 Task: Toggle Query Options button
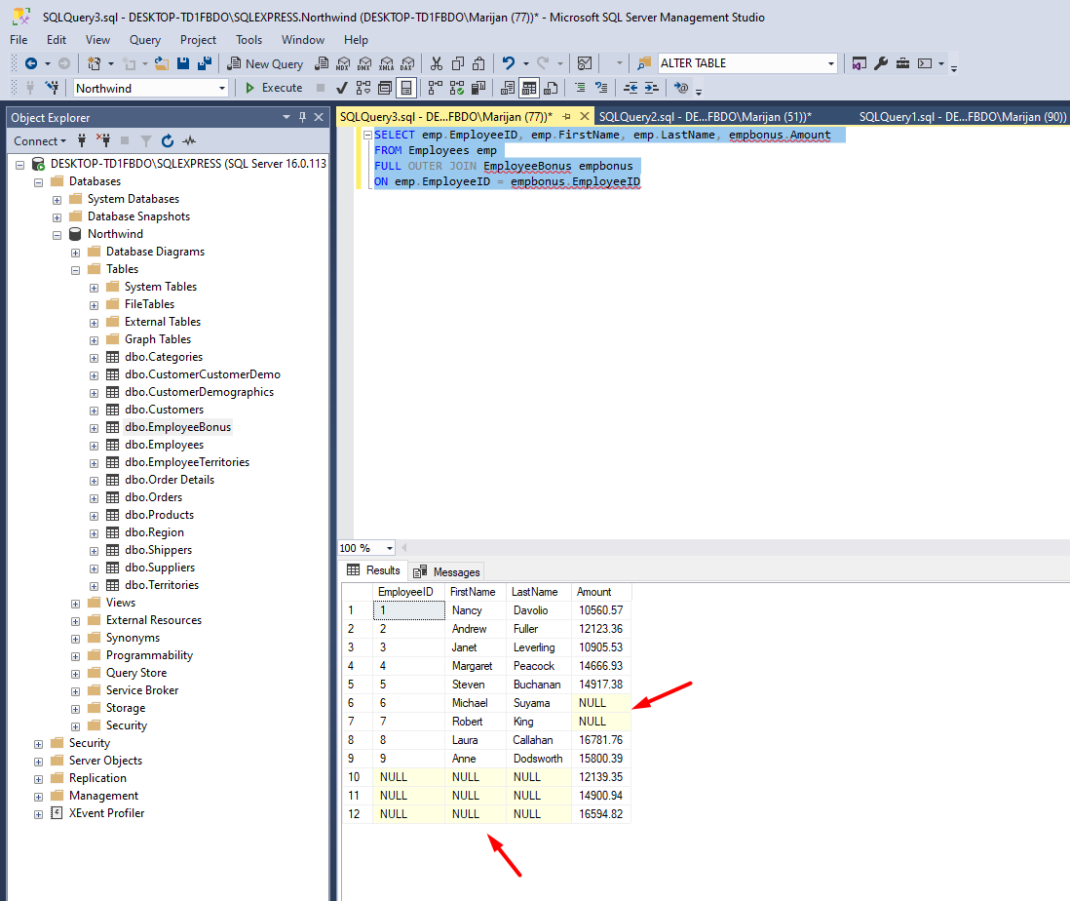click(x=385, y=88)
